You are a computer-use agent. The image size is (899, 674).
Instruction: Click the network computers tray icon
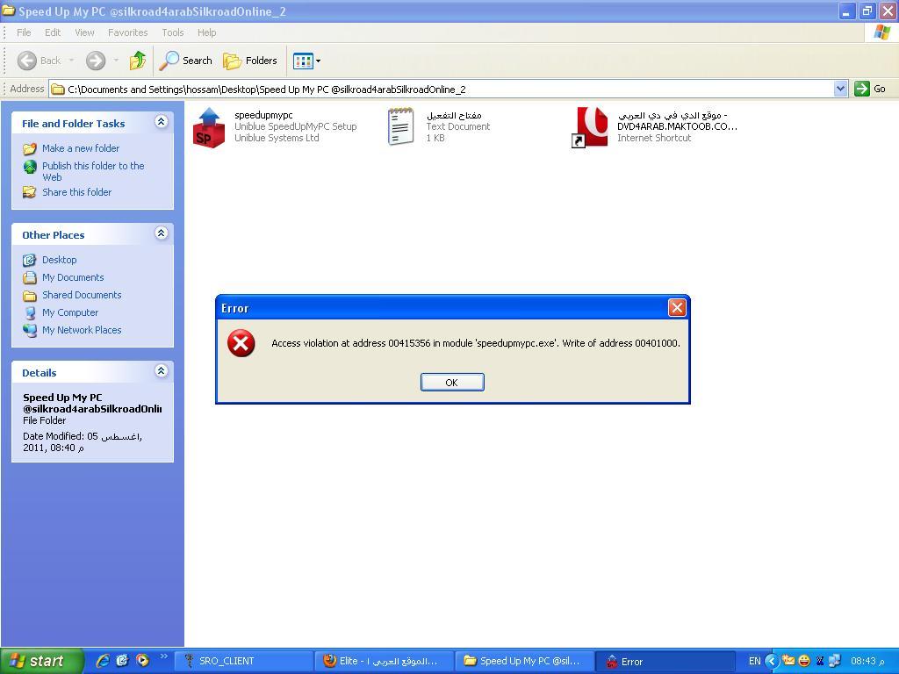click(835, 661)
